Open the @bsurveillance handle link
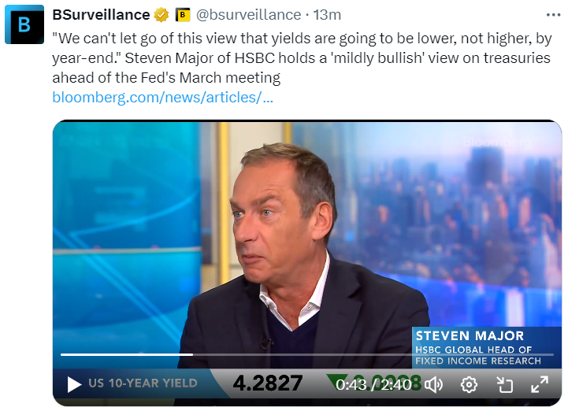Screen dimensions: 568x411 point(248,14)
